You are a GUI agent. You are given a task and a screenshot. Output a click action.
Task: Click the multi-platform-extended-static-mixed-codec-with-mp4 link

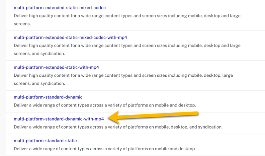70,37
